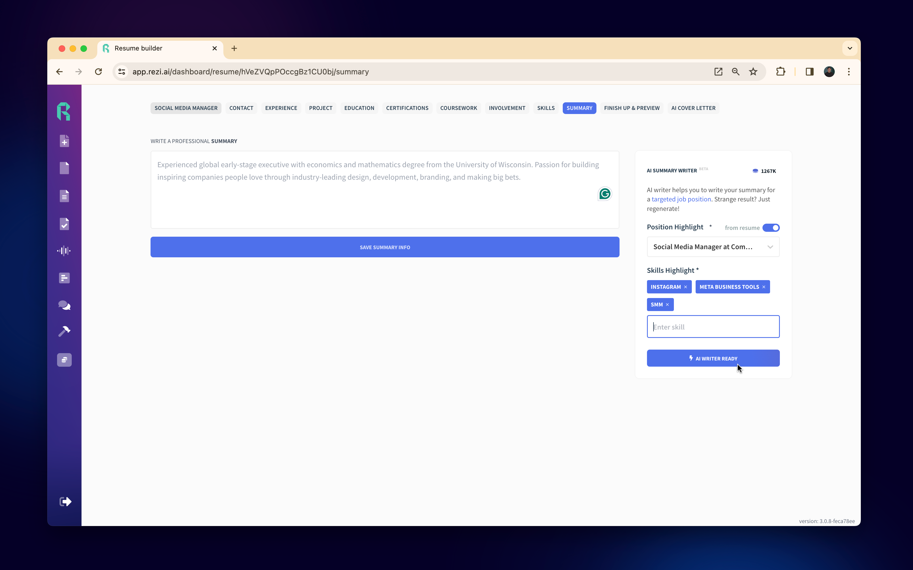Click the AI WRITER READY button
The width and height of the screenshot is (913, 570).
click(713, 358)
